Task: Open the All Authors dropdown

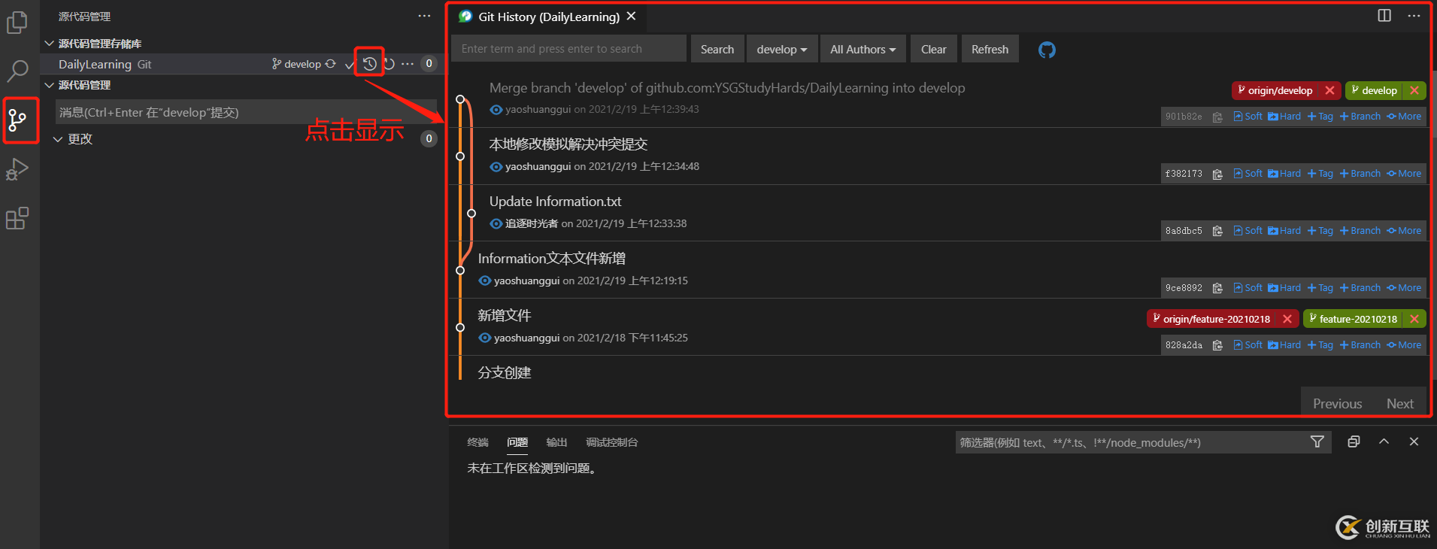Action: pyautogui.click(x=863, y=49)
